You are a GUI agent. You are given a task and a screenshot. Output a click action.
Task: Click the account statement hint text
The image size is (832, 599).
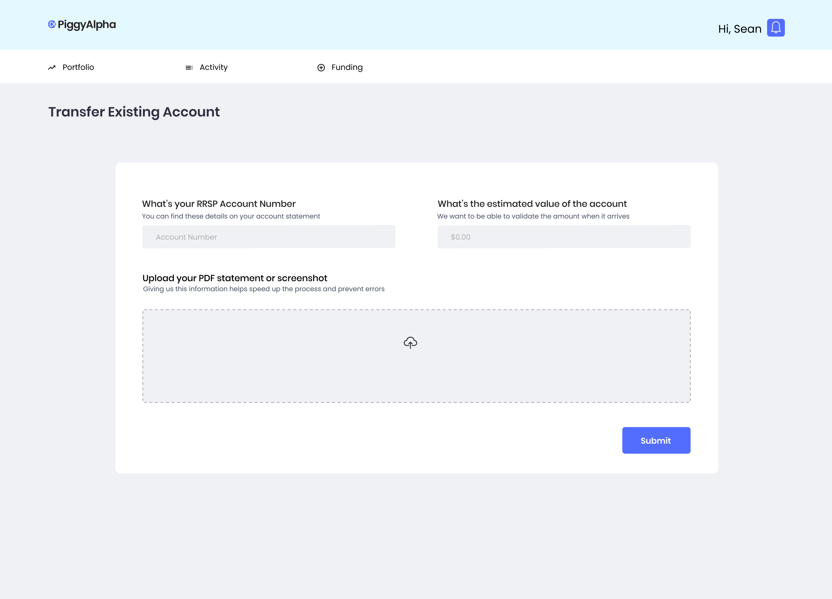[231, 216]
